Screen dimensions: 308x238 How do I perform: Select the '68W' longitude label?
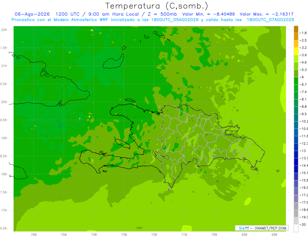[274, 235]
